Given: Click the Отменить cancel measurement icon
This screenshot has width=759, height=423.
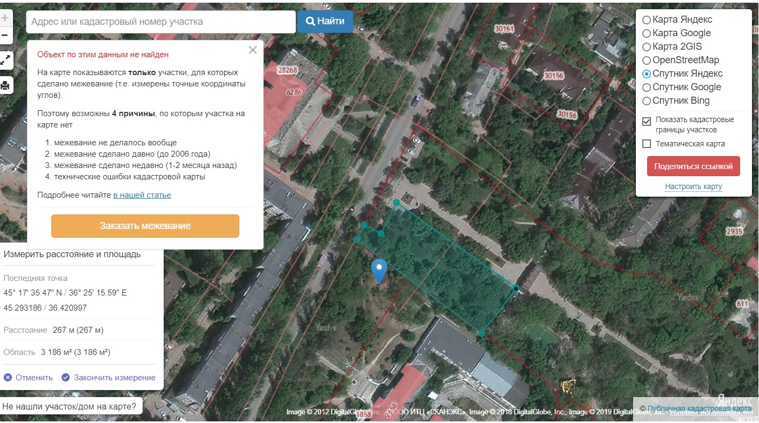Looking at the screenshot, I should tap(8, 378).
